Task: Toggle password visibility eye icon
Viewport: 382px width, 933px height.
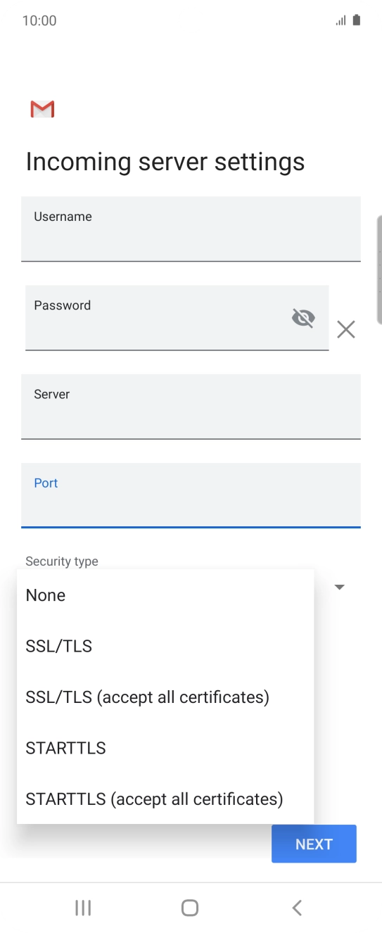Action: click(303, 318)
